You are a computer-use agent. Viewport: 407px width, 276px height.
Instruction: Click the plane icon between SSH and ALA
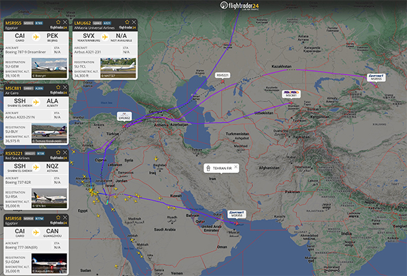[x=36, y=102]
